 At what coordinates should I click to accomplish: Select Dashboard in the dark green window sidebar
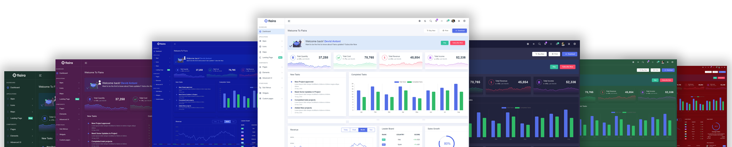20,87
